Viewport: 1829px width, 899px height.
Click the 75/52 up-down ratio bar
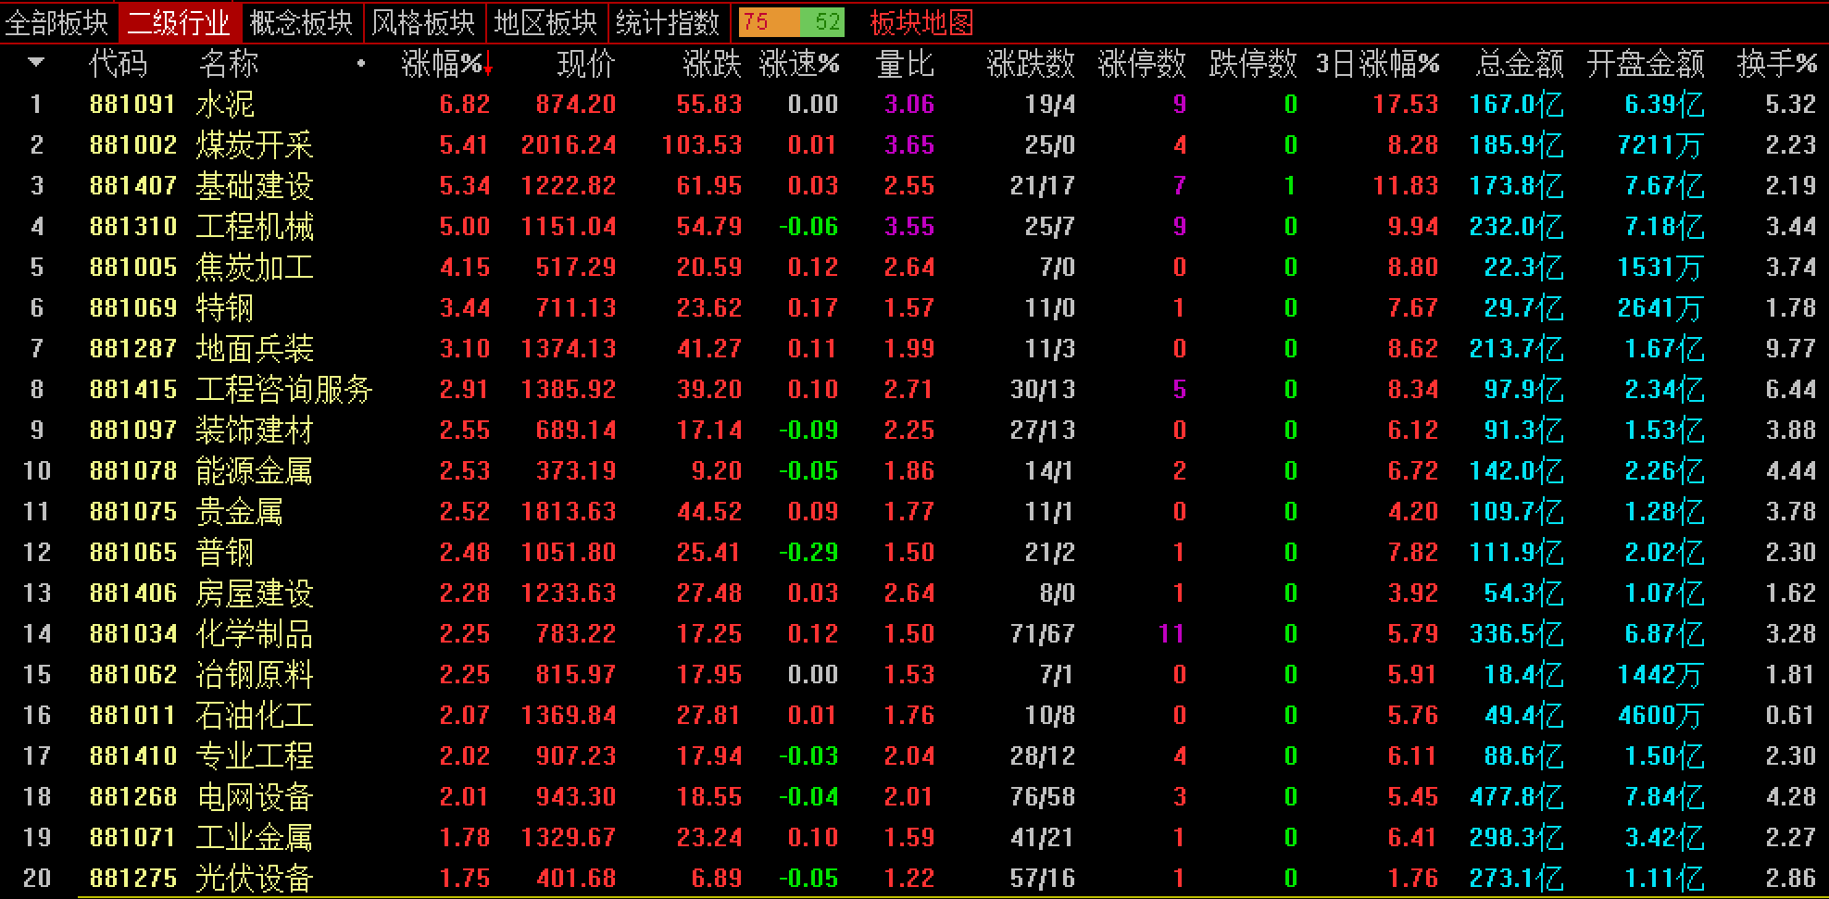click(792, 22)
